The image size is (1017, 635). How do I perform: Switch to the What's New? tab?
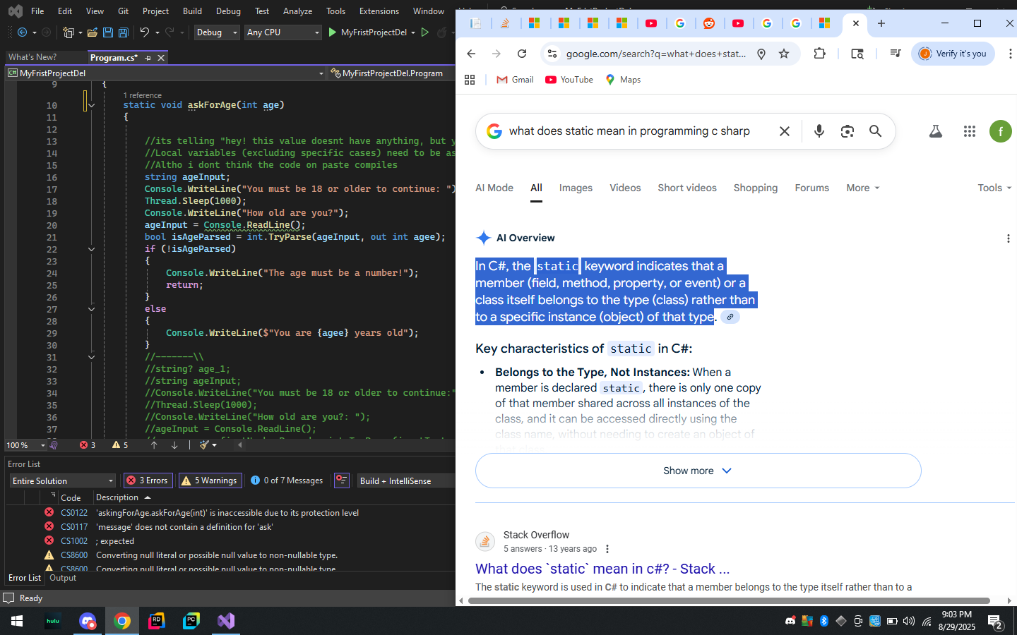[32, 57]
